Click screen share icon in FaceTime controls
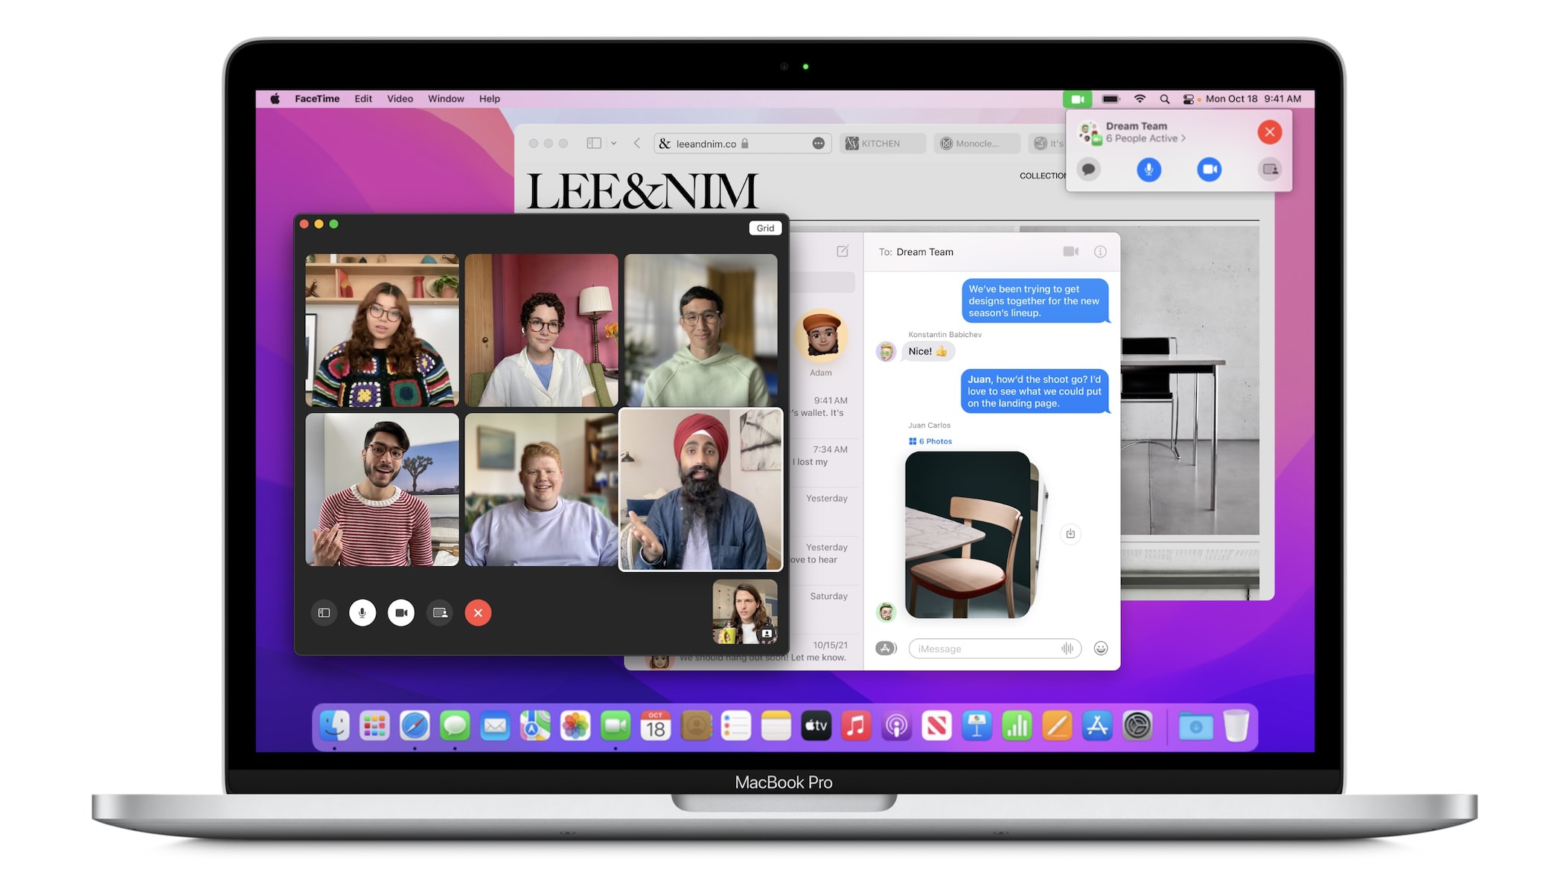The width and height of the screenshot is (1563, 895). click(440, 613)
